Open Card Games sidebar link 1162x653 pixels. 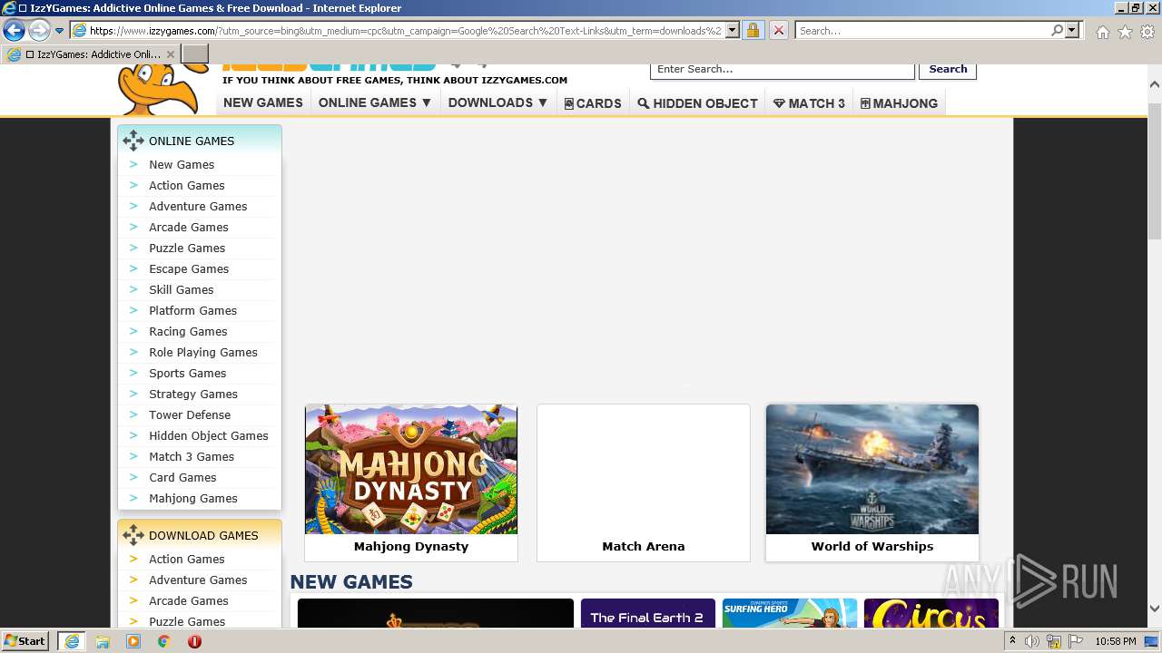[182, 477]
